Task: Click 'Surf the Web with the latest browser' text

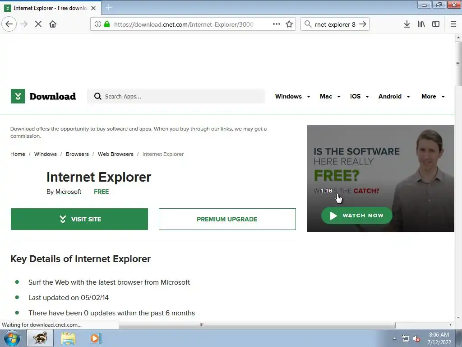Action: tap(109, 282)
